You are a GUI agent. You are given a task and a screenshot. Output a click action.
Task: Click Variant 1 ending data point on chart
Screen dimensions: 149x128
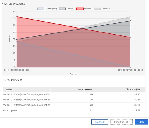(130, 21)
